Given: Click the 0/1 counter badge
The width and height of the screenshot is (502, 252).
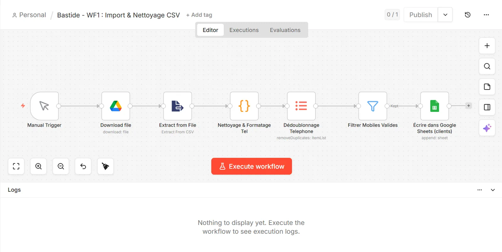Looking at the screenshot, I should [392, 14].
